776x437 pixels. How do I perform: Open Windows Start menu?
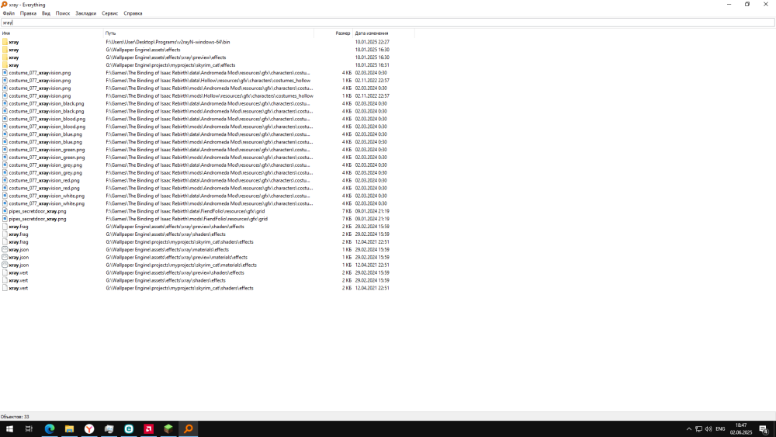click(9, 429)
